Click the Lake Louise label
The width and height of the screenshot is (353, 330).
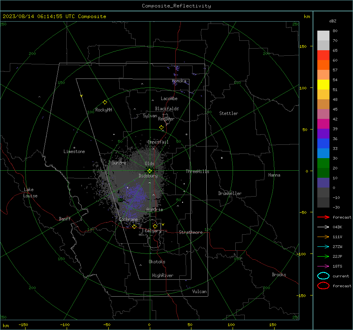[x=30, y=193]
